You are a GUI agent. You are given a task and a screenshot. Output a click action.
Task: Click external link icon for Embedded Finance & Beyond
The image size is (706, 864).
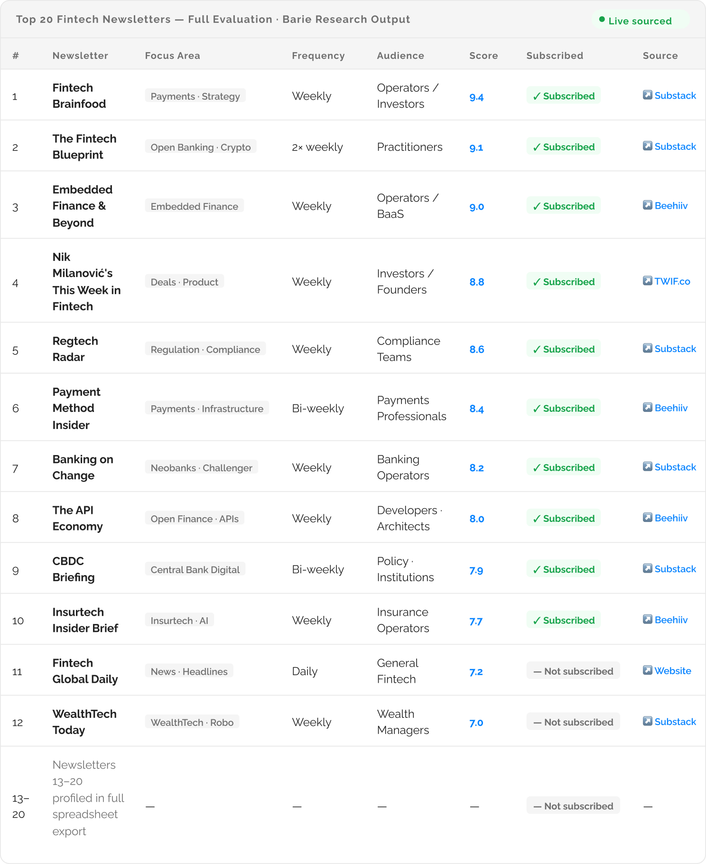tap(647, 205)
